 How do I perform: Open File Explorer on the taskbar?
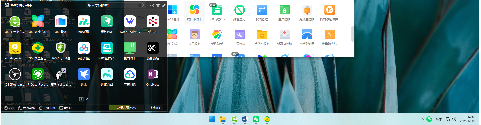(x=223, y=119)
